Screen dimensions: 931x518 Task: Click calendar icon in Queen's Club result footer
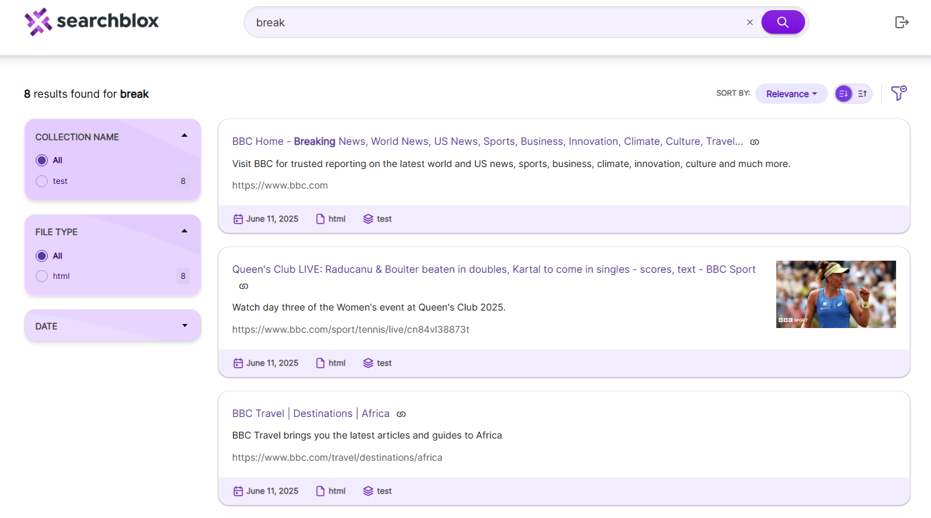tap(238, 363)
